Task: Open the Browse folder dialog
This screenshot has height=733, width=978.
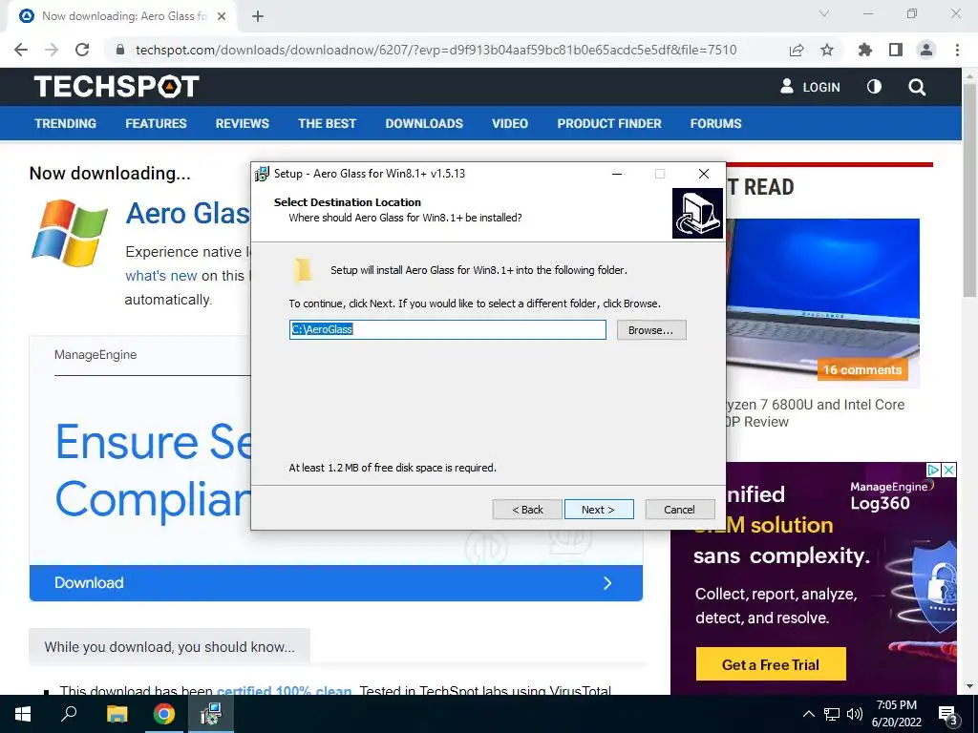Action: click(x=651, y=329)
